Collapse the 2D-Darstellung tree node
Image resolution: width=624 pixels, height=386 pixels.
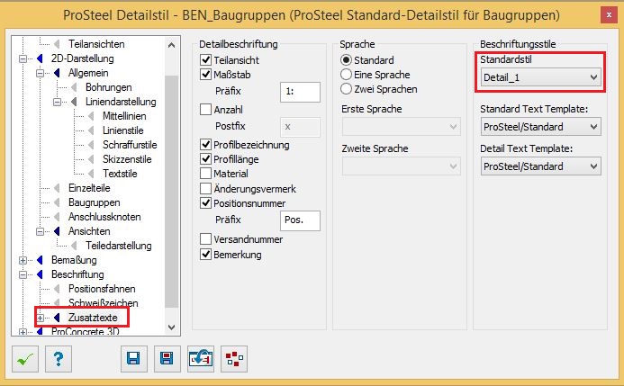[x=23, y=58]
